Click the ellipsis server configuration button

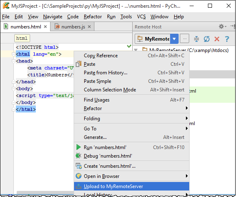tap(185, 39)
